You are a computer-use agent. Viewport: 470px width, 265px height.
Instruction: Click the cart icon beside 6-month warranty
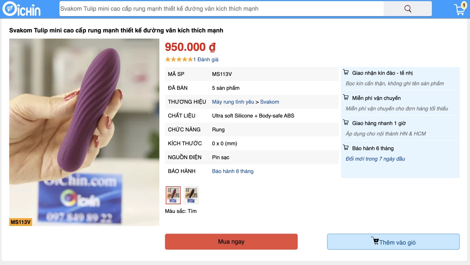pos(346,148)
